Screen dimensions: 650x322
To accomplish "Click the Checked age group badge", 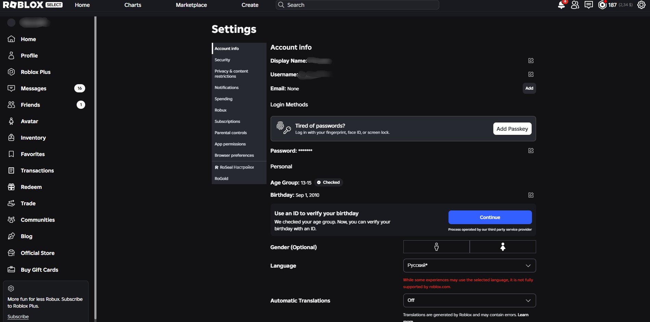I will pos(328,182).
